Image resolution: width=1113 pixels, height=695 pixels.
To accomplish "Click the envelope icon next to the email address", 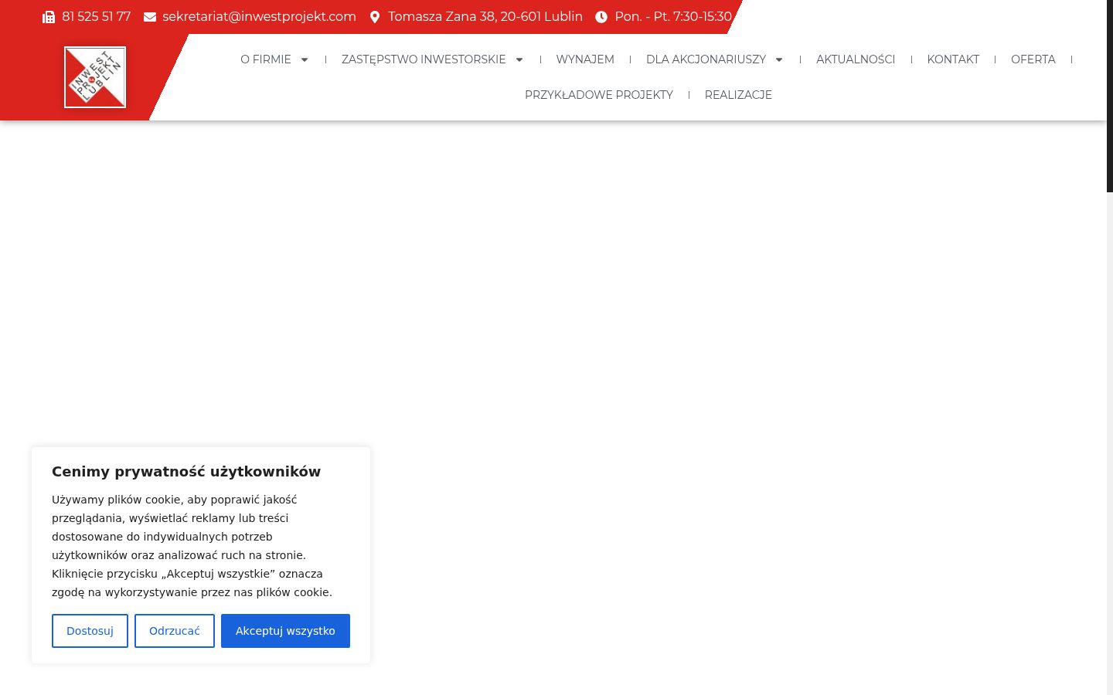I will (x=150, y=17).
